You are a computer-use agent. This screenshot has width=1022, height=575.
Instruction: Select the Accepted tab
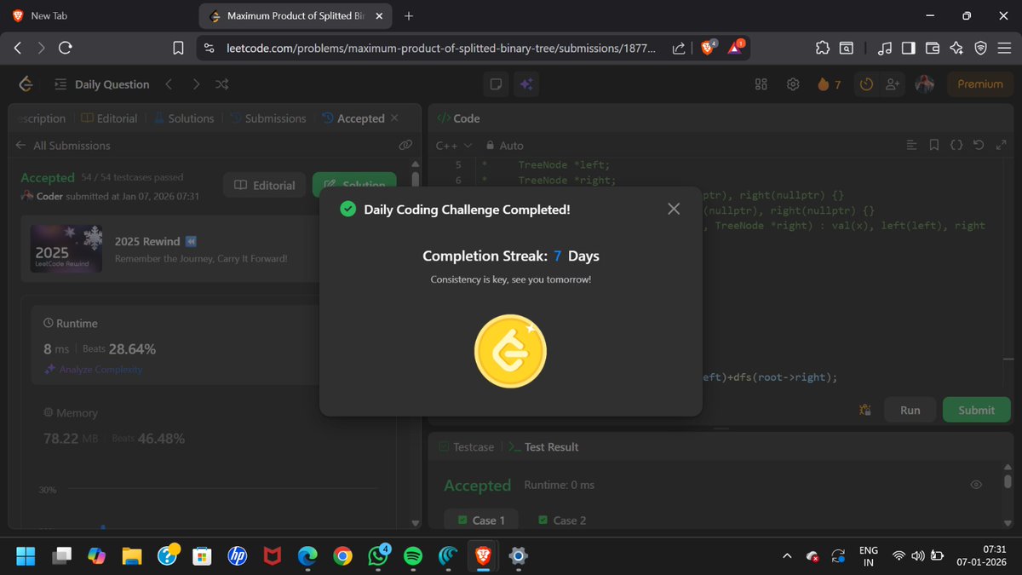pos(353,118)
